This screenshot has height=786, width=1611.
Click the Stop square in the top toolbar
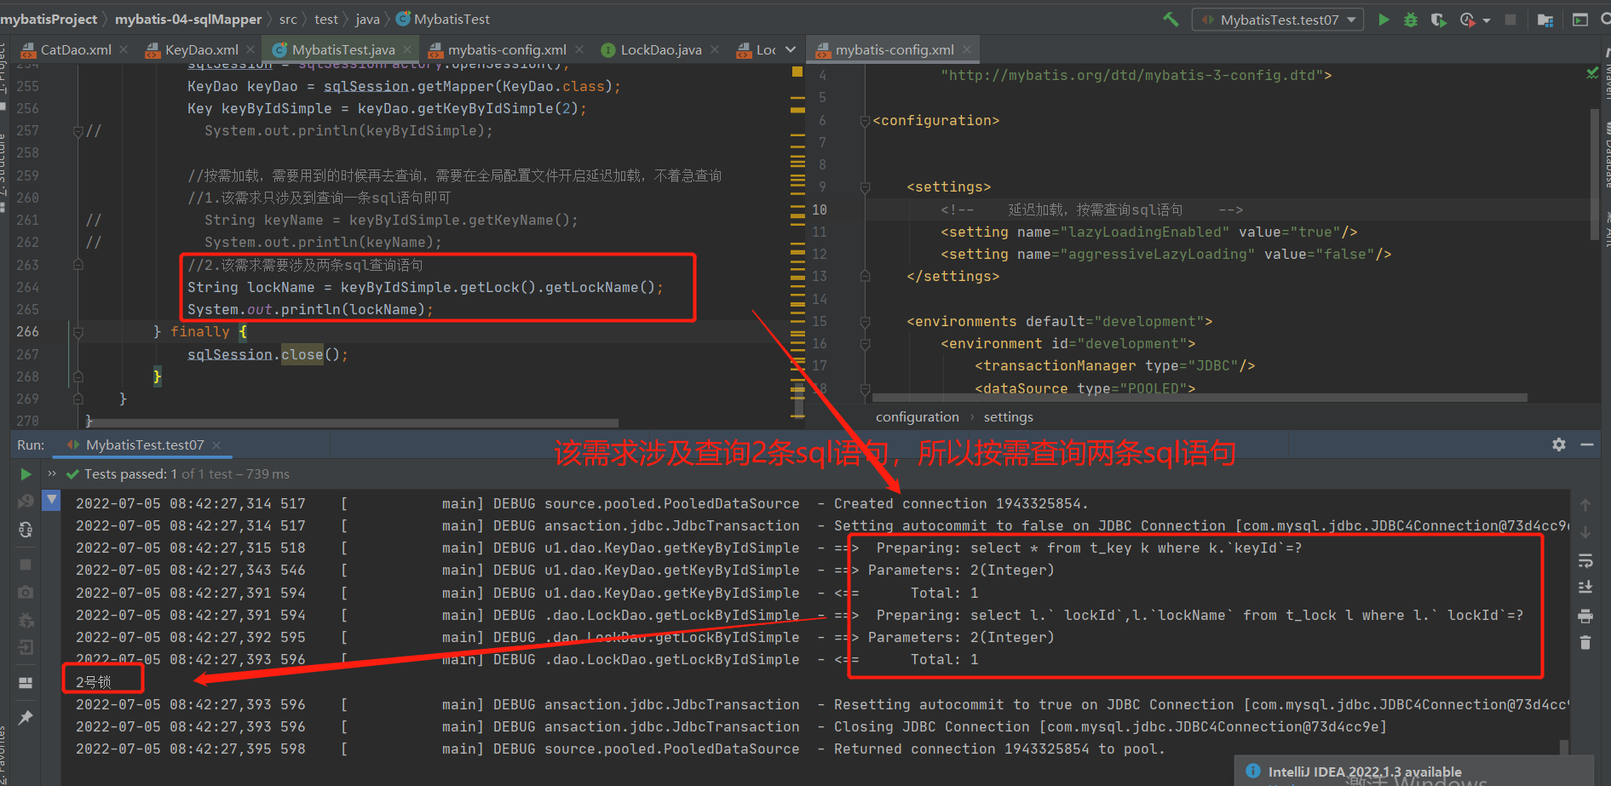(1510, 19)
